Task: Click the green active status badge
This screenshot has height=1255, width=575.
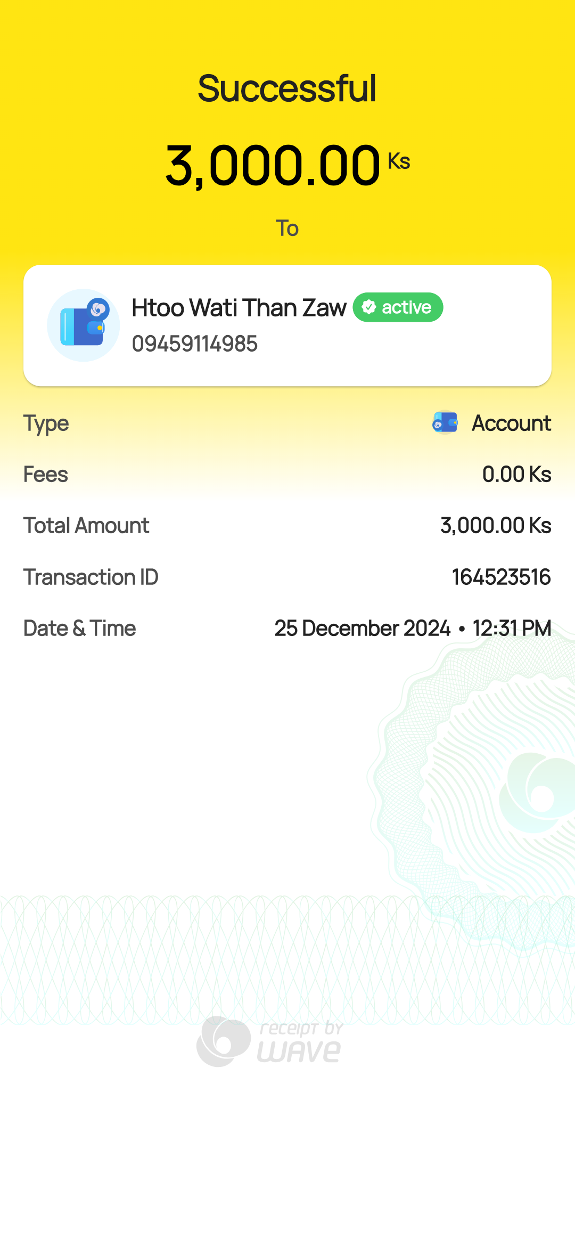Action: [x=398, y=307]
